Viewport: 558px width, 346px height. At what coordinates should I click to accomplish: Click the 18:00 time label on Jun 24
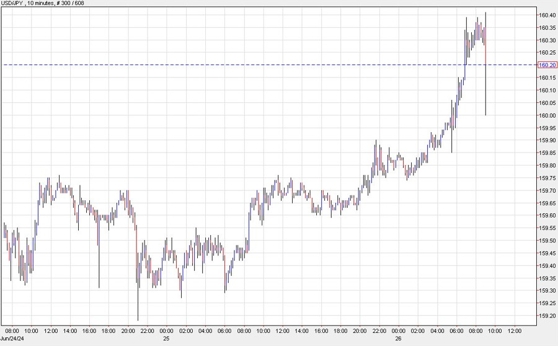point(108,330)
